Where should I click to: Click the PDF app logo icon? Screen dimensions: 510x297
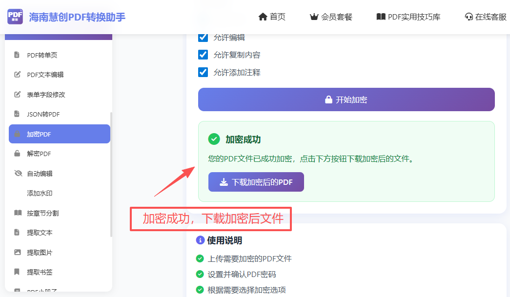click(15, 17)
